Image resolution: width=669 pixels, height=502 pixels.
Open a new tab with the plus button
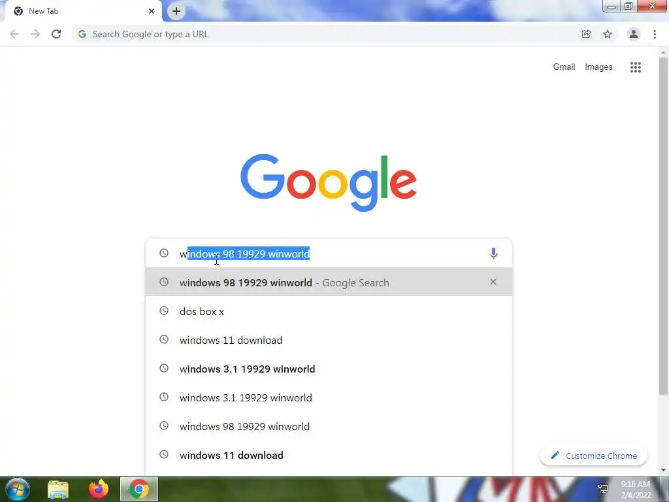click(176, 11)
